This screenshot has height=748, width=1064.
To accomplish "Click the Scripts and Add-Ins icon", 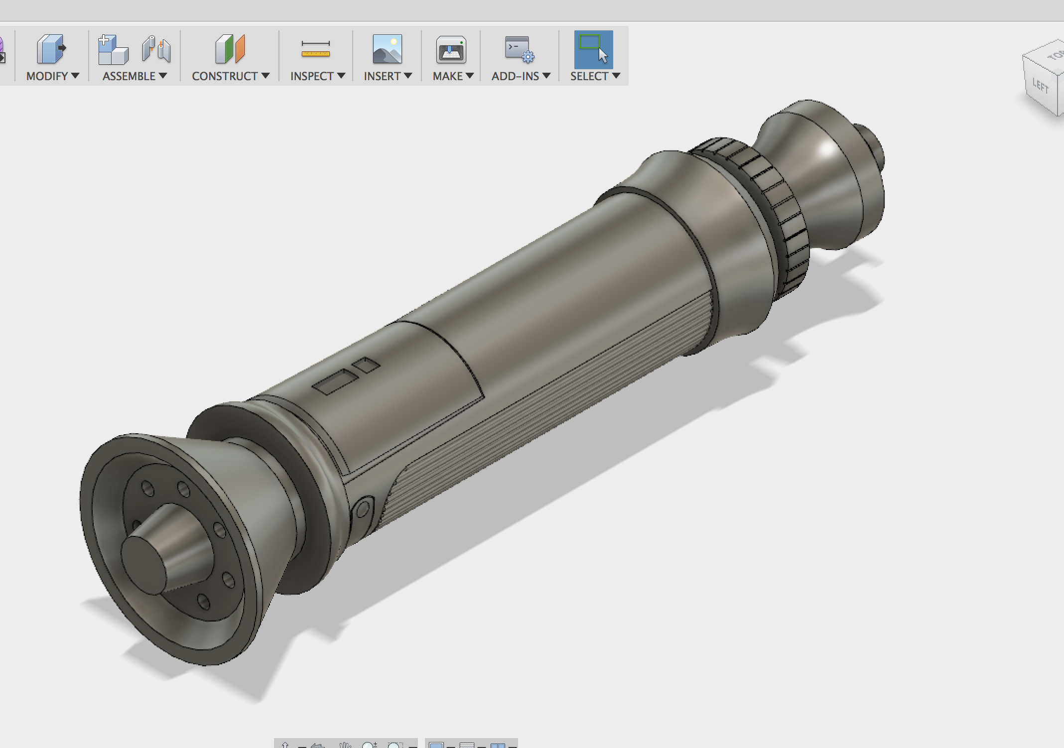I will coord(520,49).
